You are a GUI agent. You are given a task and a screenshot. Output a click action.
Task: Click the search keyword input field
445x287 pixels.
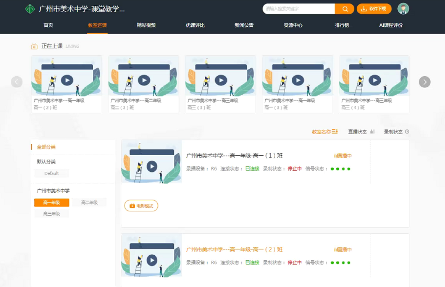pyautogui.click(x=299, y=9)
